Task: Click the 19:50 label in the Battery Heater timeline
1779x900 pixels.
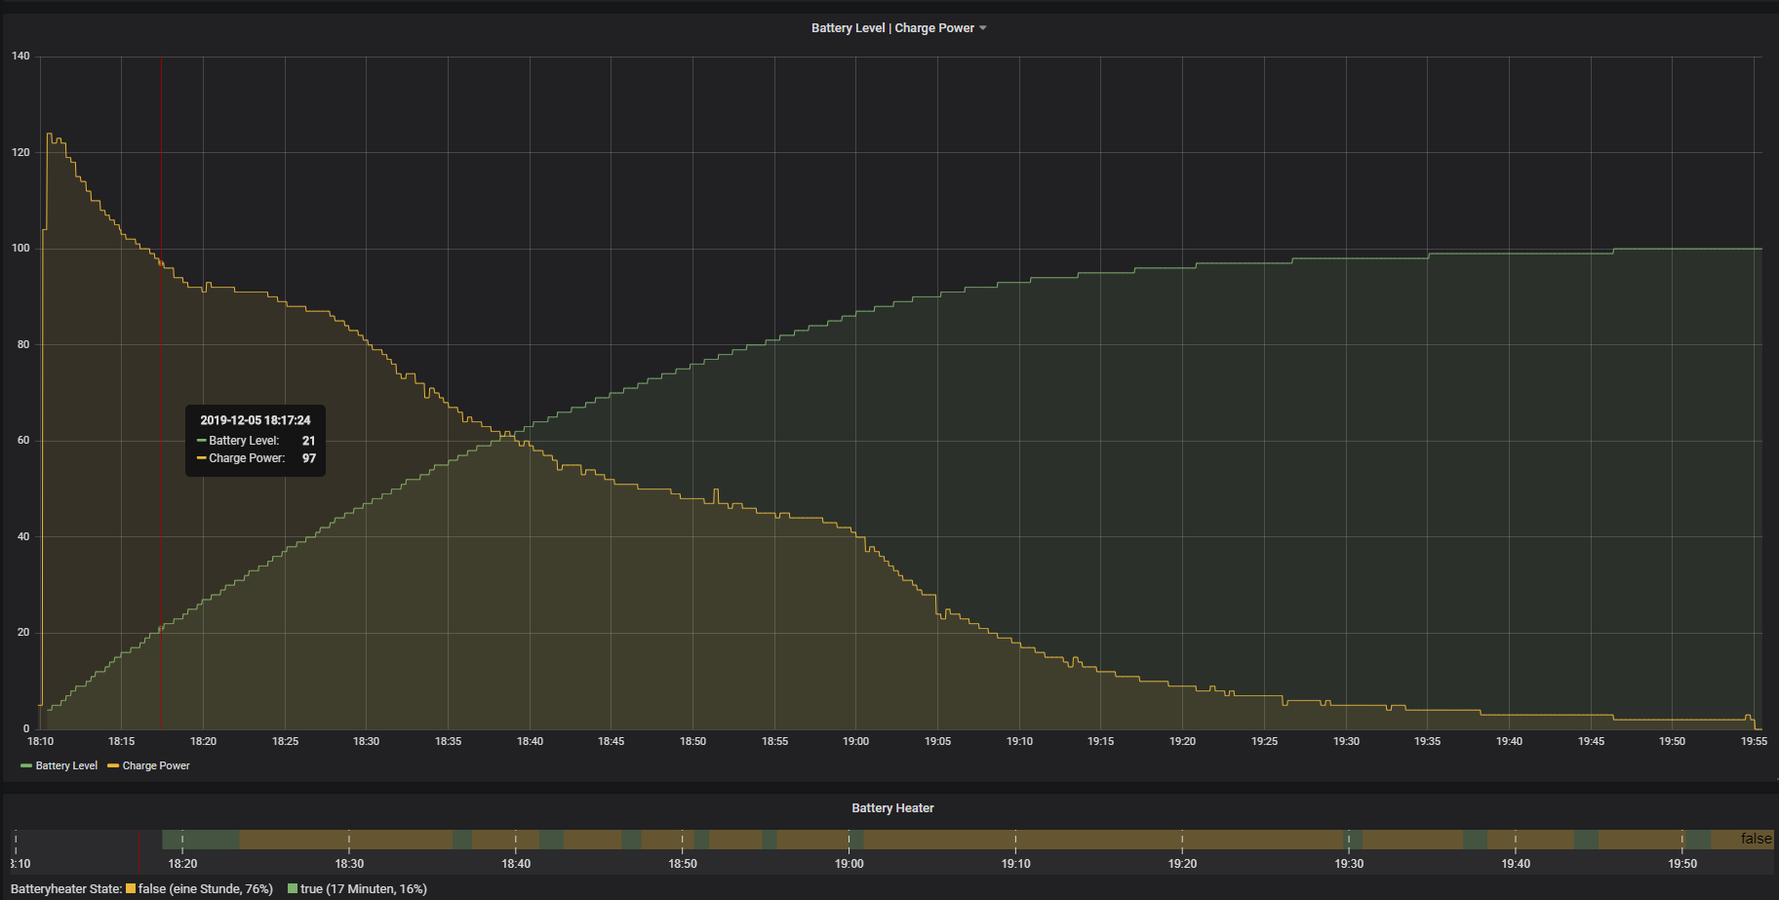Action: click(1682, 864)
